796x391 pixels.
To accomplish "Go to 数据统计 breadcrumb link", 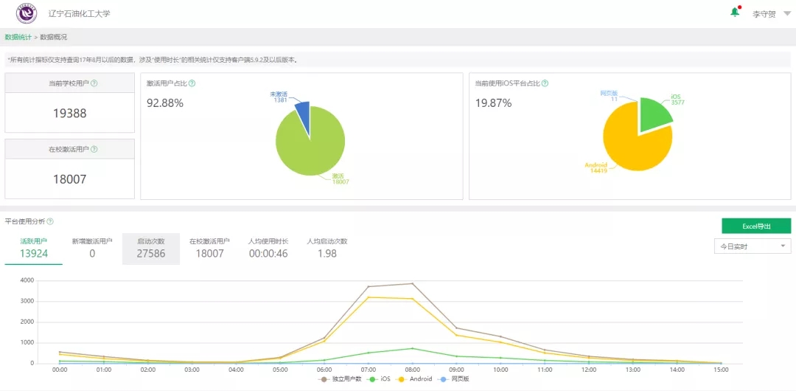I will click(x=18, y=37).
